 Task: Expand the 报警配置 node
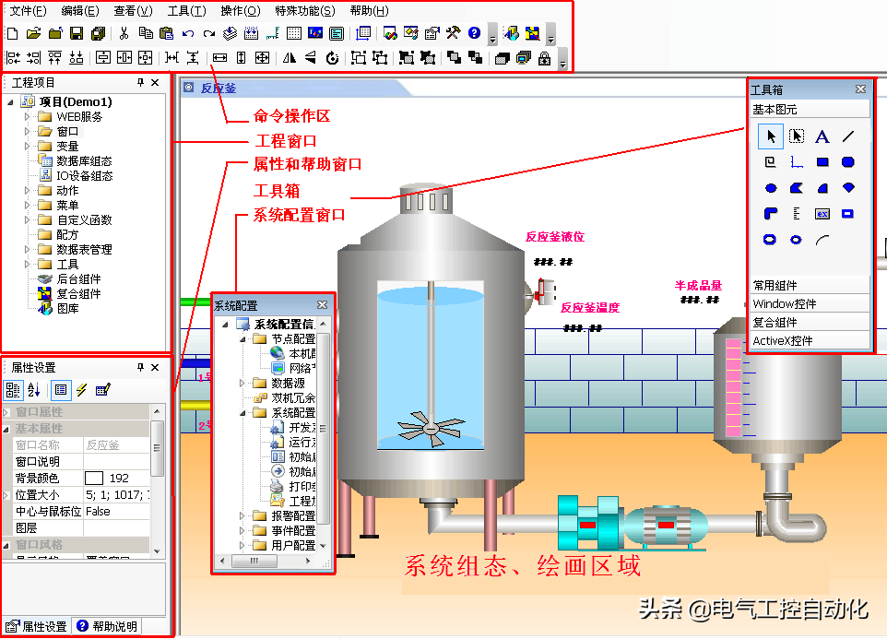click(241, 516)
